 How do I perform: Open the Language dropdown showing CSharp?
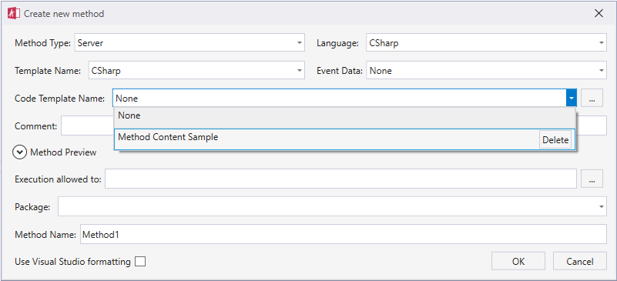486,42
